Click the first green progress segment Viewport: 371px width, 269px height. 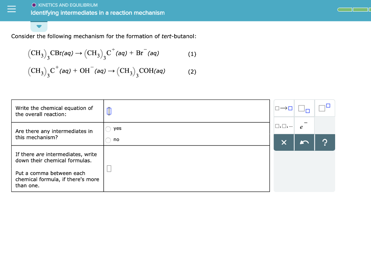[345, 10]
